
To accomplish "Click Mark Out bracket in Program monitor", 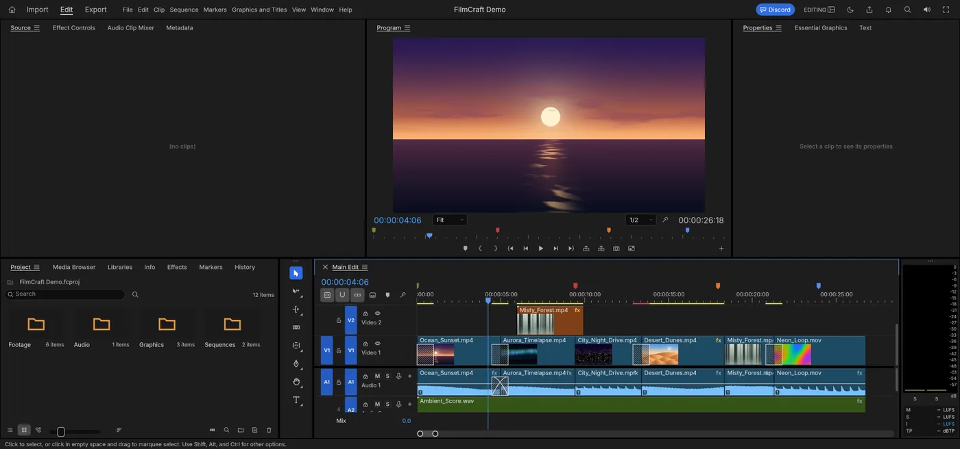I will pos(495,248).
